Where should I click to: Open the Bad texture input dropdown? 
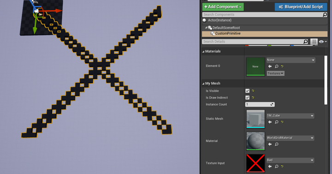[290, 160]
